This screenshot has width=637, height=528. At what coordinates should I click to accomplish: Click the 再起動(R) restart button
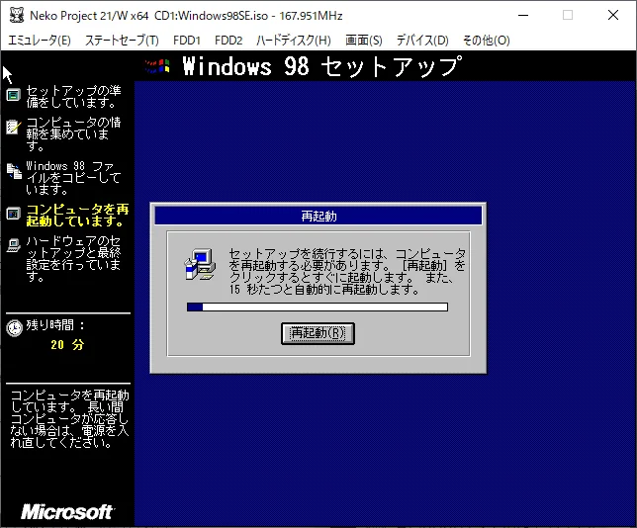(318, 333)
